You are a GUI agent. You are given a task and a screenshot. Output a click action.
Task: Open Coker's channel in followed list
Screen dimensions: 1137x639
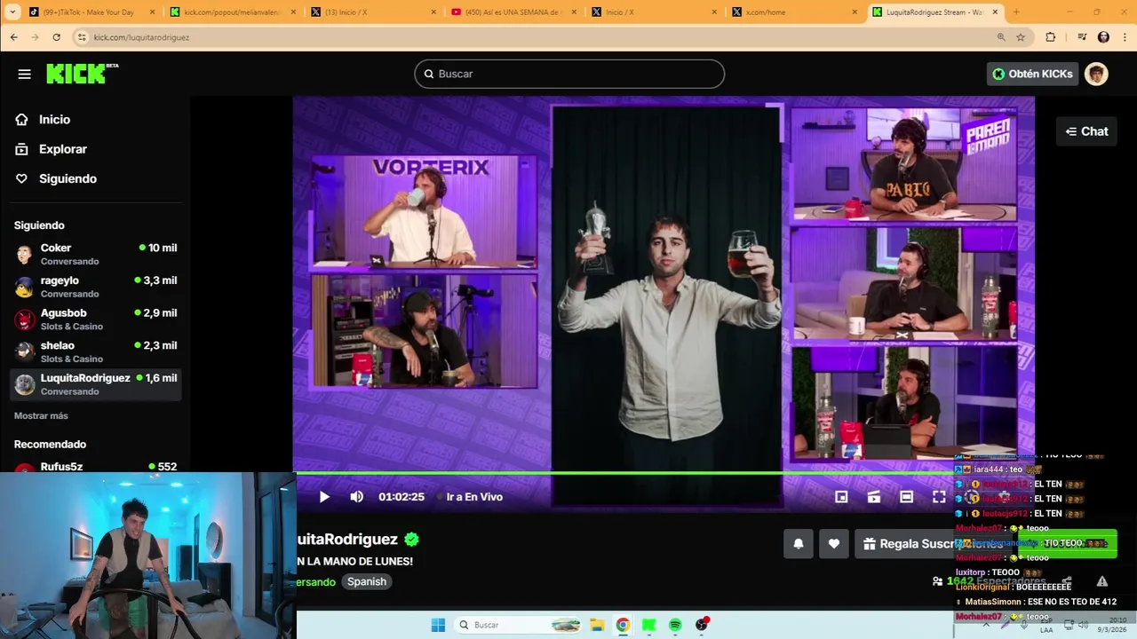pos(96,254)
